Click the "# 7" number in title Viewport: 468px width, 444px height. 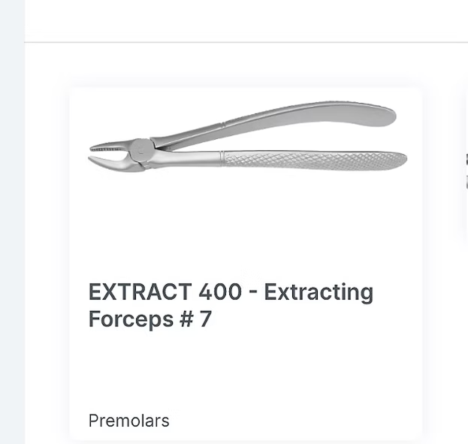click(x=195, y=319)
